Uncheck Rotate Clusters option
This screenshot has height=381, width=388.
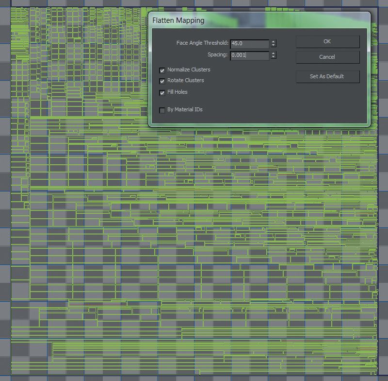click(x=162, y=81)
